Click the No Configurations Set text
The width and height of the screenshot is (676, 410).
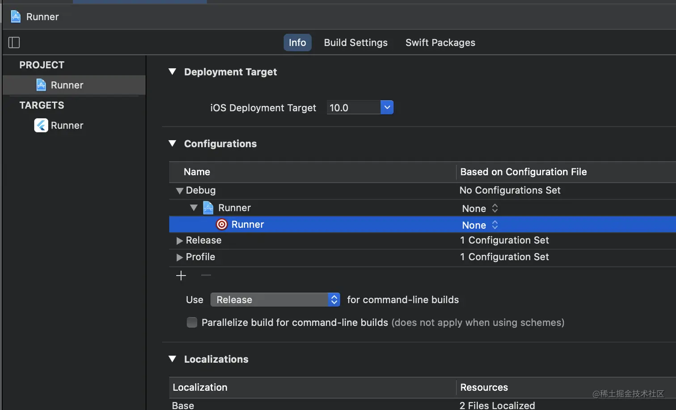(x=510, y=190)
